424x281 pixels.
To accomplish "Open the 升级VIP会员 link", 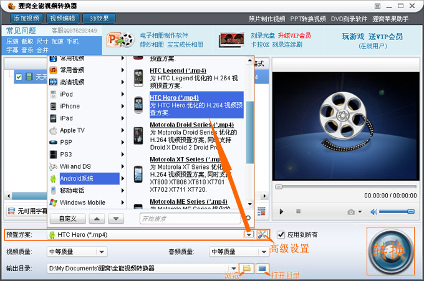I will [x=294, y=36].
